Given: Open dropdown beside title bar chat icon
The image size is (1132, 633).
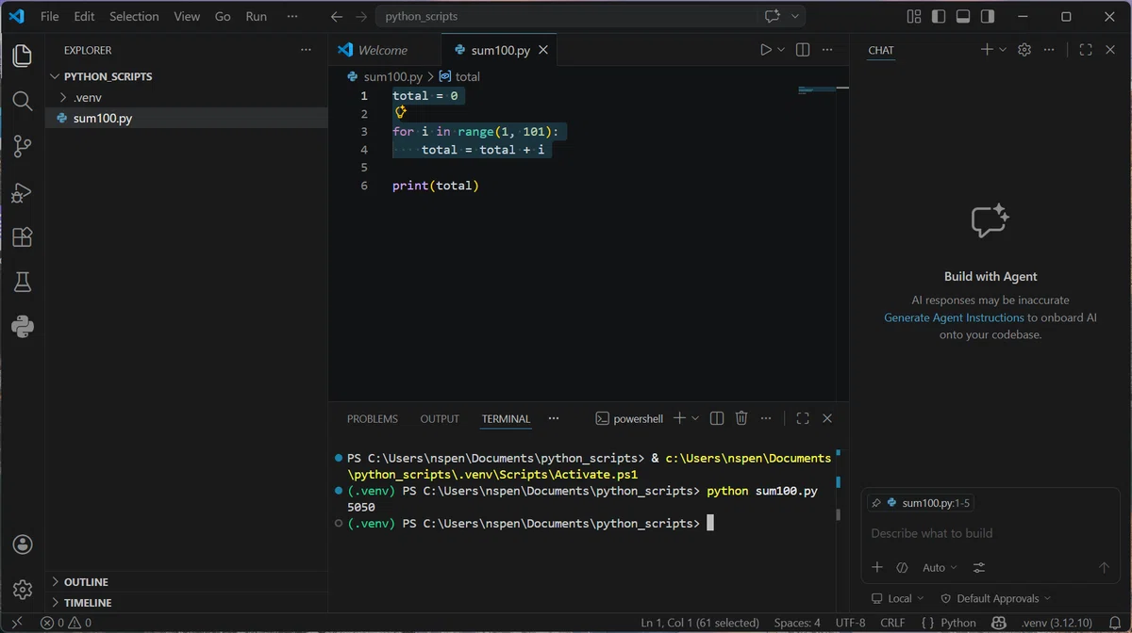Looking at the screenshot, I should [x=795, y=16].
